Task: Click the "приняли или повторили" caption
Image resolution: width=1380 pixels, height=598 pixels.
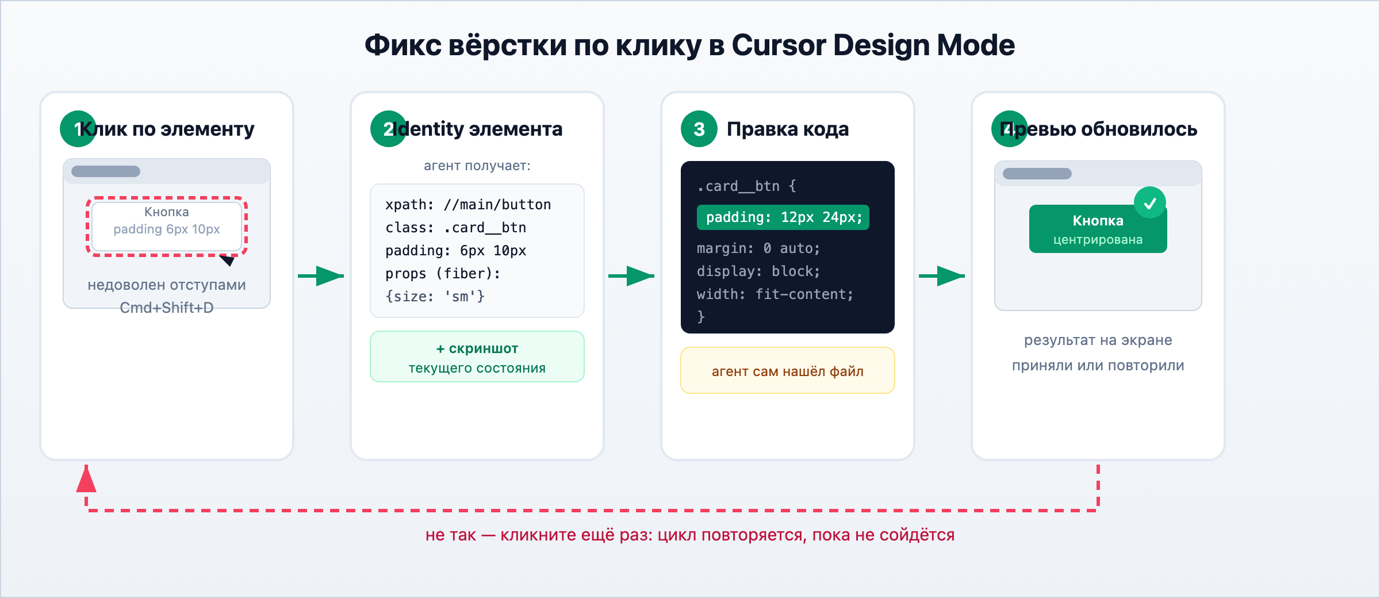Action: pos(1098,365)
